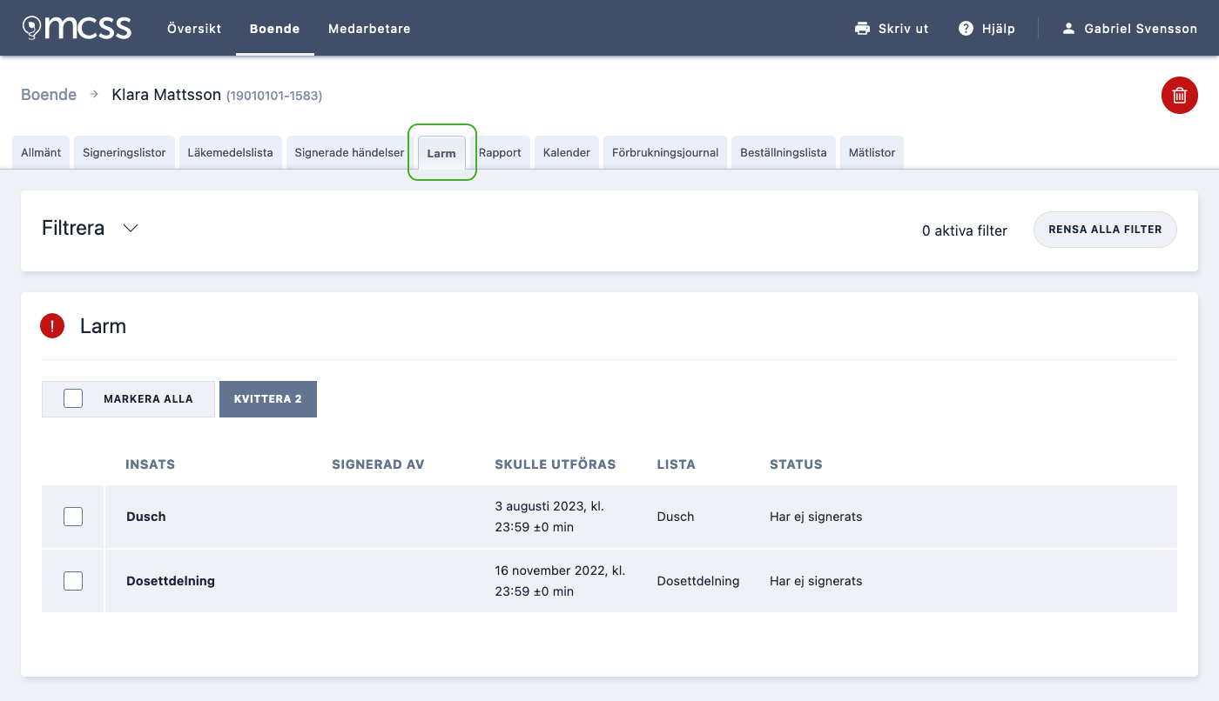Click the 0 aktiva filter text

[965, 230]
